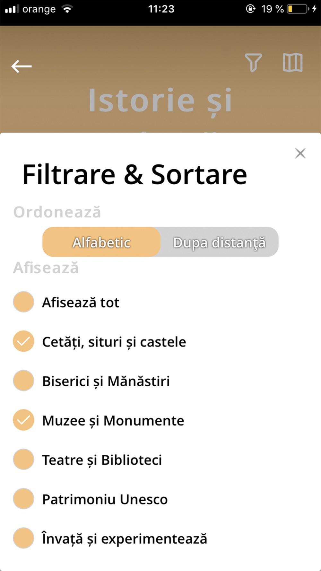Image resolution: width=321 pixels, height=571 pixels.
Task: Select Alfabetic sorting option
Action: click(101, 242)
